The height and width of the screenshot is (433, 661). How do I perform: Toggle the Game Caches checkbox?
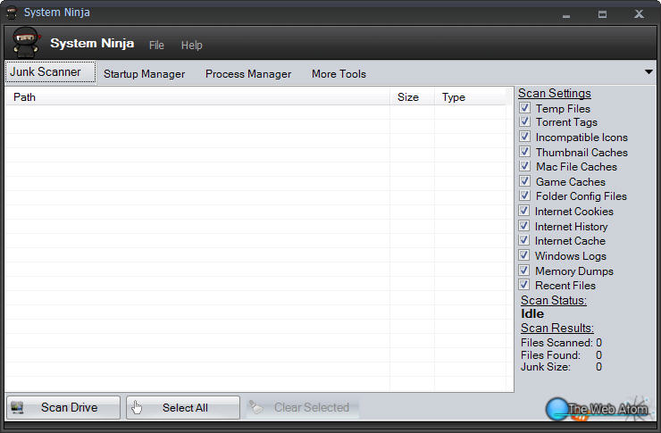[x=524, y=181]
